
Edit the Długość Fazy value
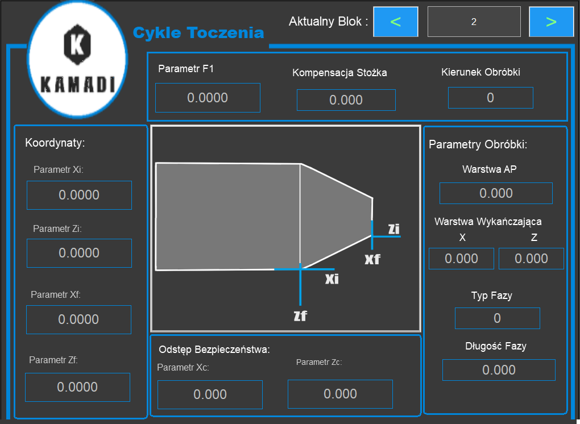(499, 370)
